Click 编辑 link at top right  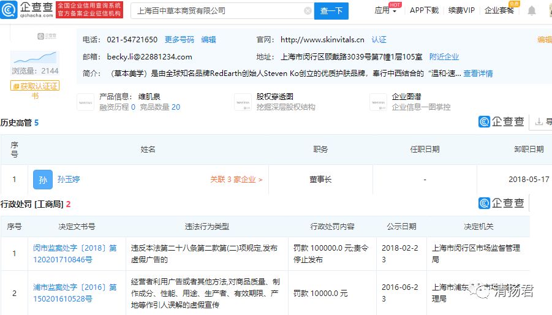545,39
